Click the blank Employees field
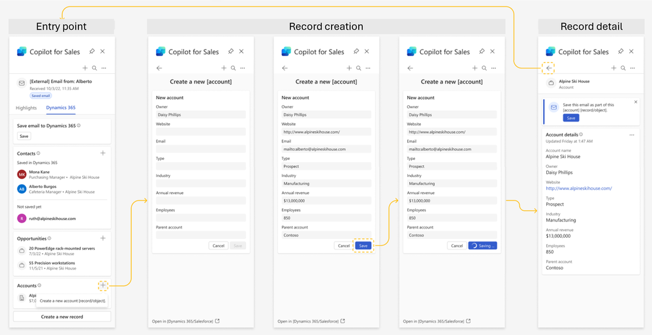Viewport: 652px width, 335px height. 201,217
